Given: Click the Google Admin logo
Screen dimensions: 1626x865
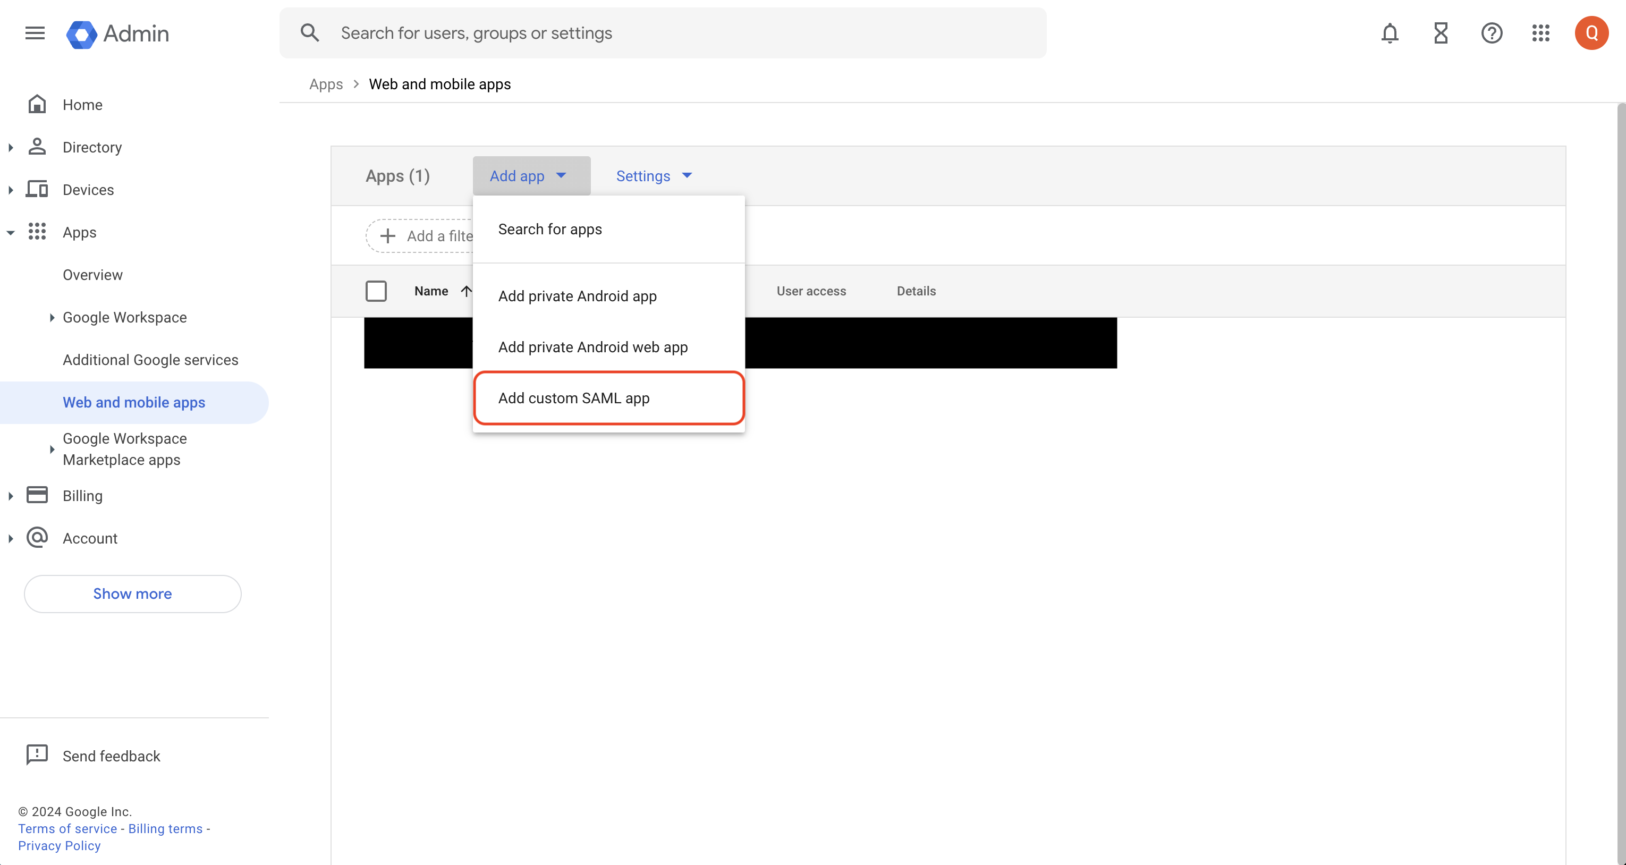Looking at the screenshot, I should [x=117, y=33].
